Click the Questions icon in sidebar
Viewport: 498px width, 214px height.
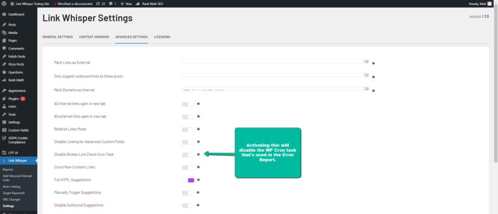tap(4, 72)
